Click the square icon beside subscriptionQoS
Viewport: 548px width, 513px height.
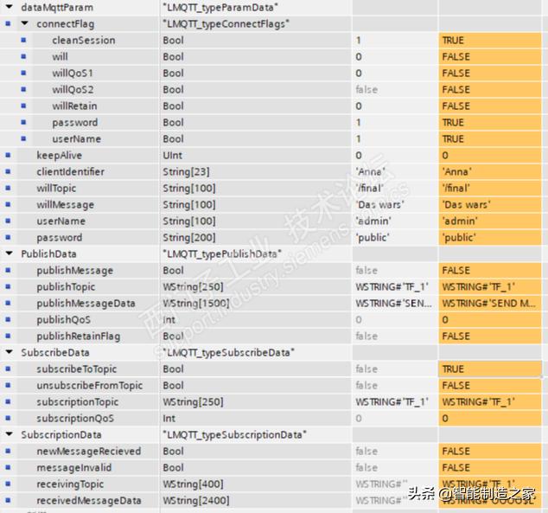tap(8, 418)
